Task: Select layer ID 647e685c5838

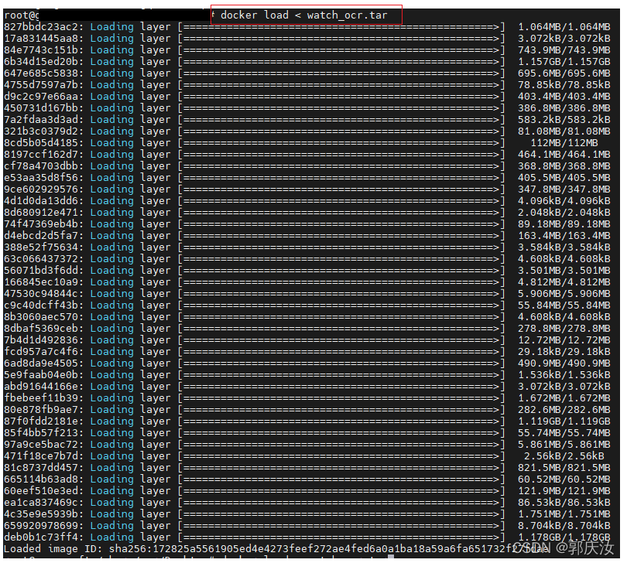Action: (41, 73)
